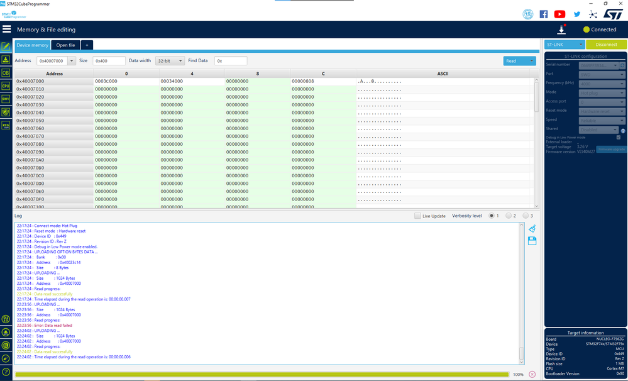Select memory cell value 00000808
628x381 pixels.
pyautogui.click(x=323, y=81)
